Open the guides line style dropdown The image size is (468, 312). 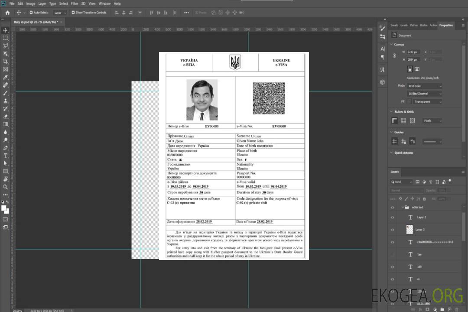(x=432, y=142)
